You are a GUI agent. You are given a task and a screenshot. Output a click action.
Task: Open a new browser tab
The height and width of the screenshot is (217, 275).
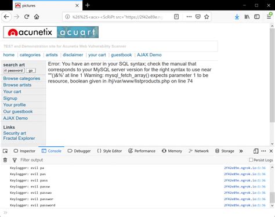[88, 5]
